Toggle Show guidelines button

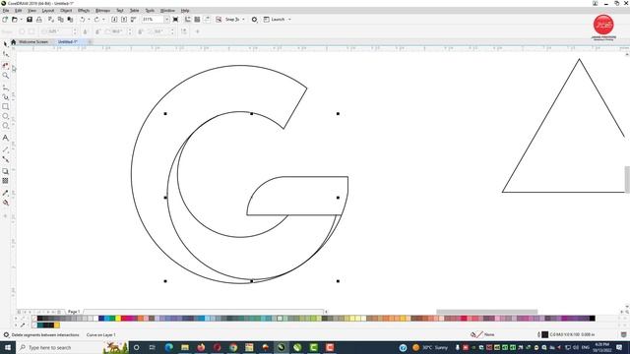[x=207, y=20]
